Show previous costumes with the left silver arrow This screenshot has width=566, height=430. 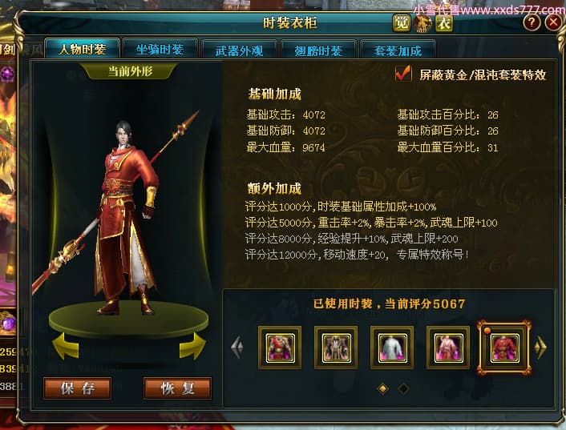[237, 348]
